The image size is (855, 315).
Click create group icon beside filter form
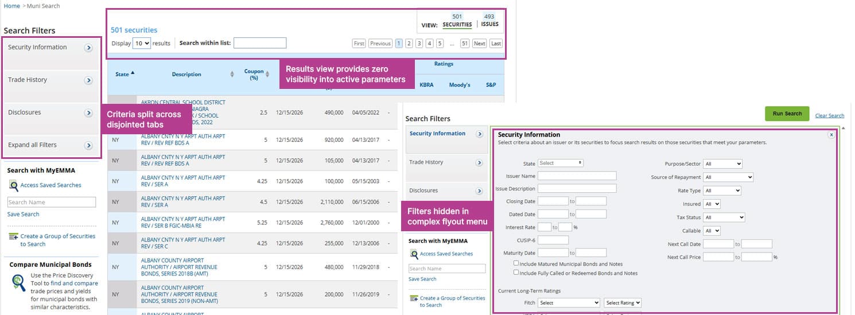click(414, 298)
